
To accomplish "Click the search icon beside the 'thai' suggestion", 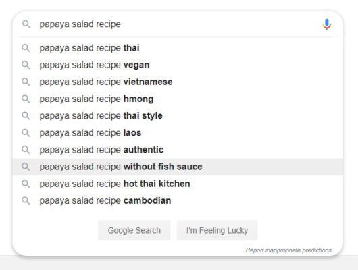I will (x=26, y=48).
